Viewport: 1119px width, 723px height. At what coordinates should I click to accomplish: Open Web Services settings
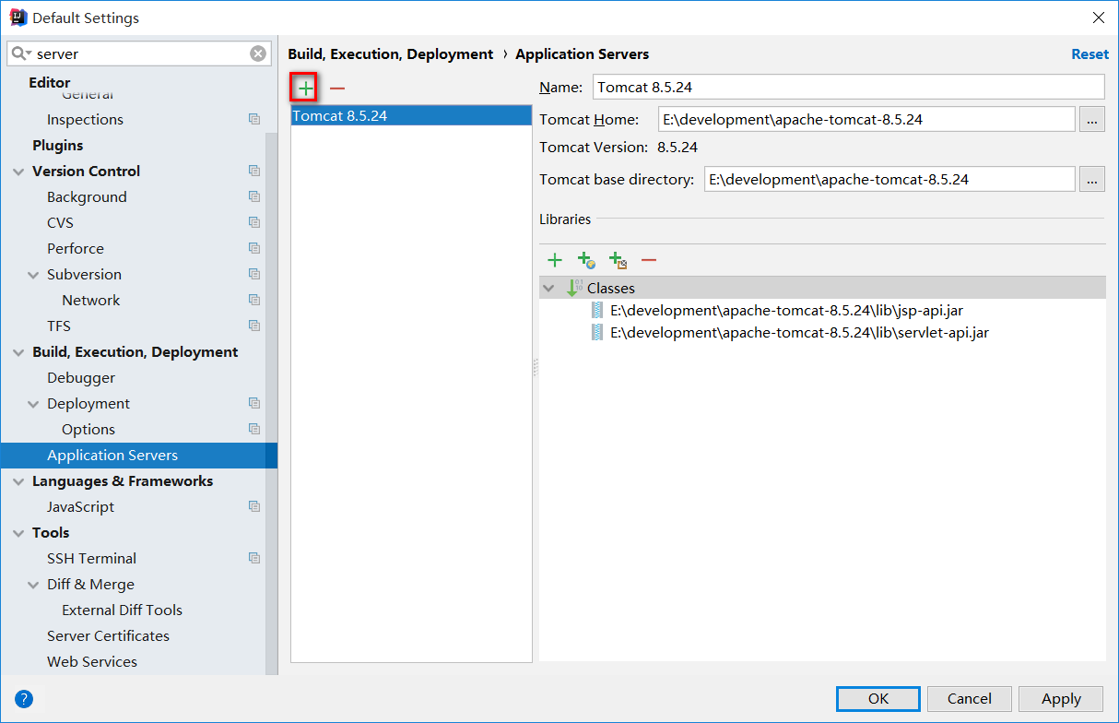tap(92, 661)
